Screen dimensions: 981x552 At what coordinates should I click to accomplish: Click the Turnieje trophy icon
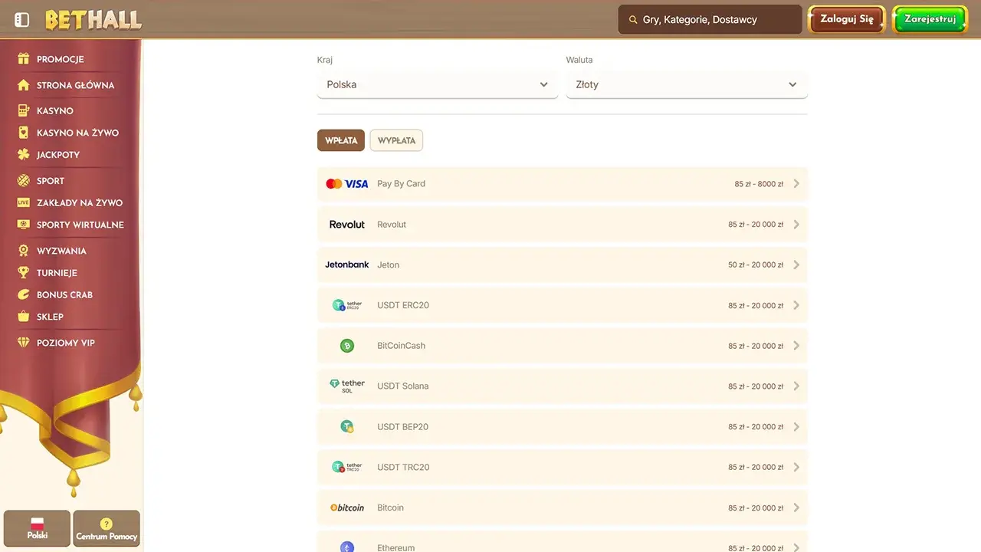click(23, 272)
